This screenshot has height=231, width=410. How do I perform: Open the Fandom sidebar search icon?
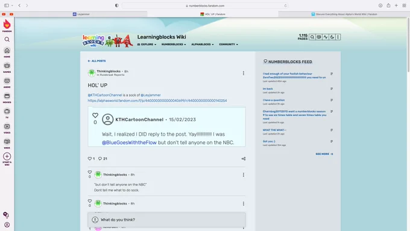[x=7, y=39]
